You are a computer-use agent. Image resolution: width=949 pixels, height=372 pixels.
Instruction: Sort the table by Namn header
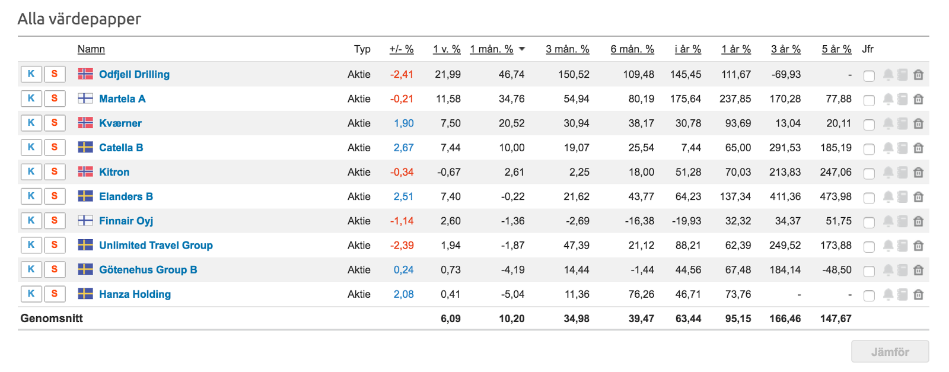point(91,49)
